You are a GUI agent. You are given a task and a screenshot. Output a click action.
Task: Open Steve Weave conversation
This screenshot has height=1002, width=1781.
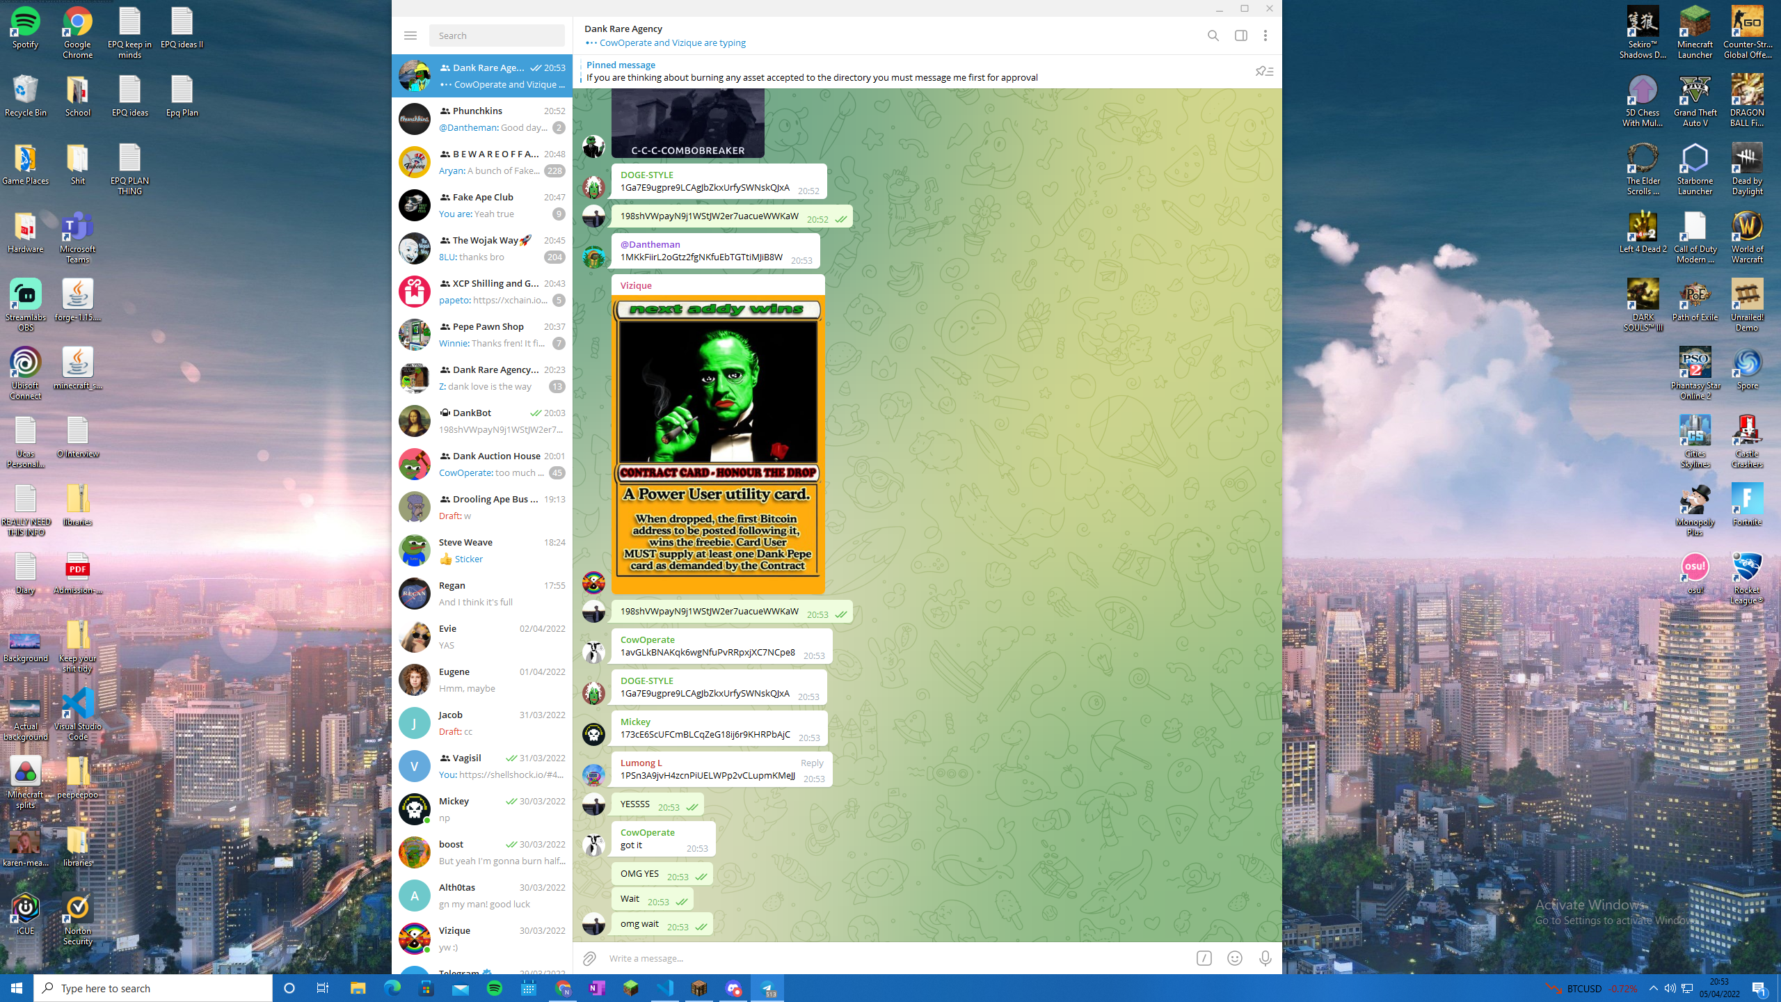(482, 550)
